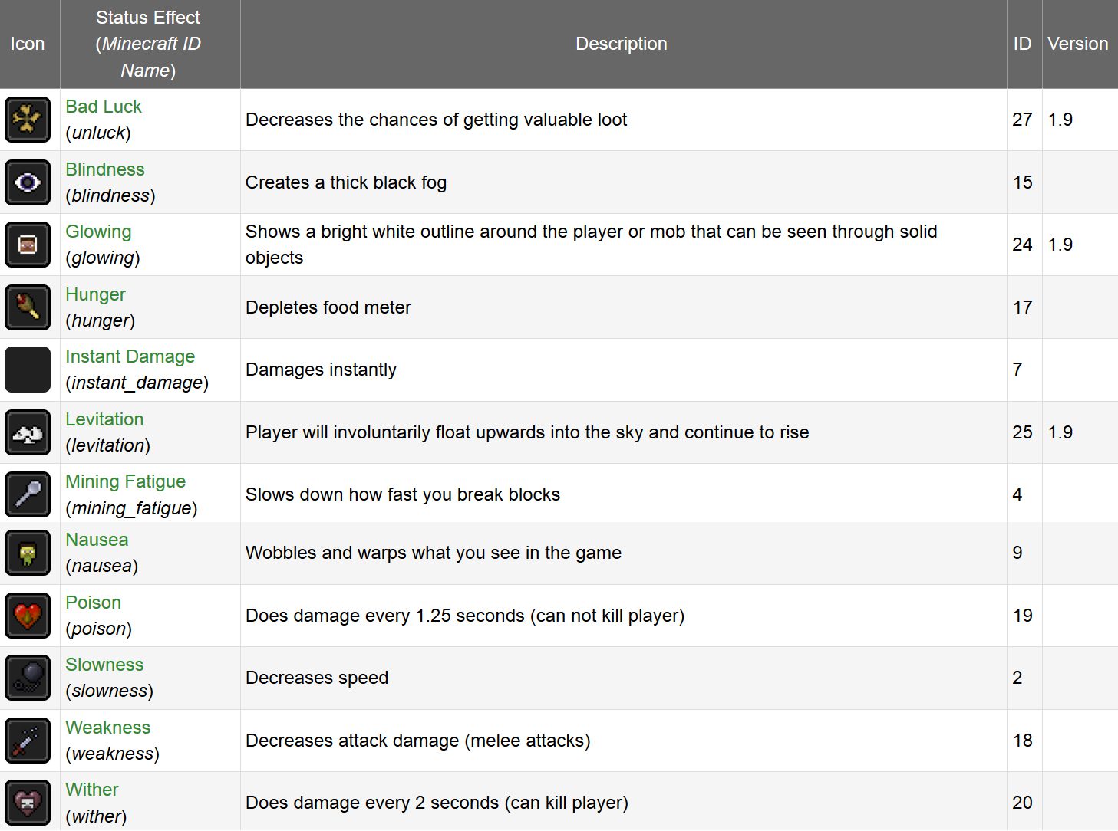Click the Wither heart icon
This screenshot has width=1118, height=831.
pos(28,803)
